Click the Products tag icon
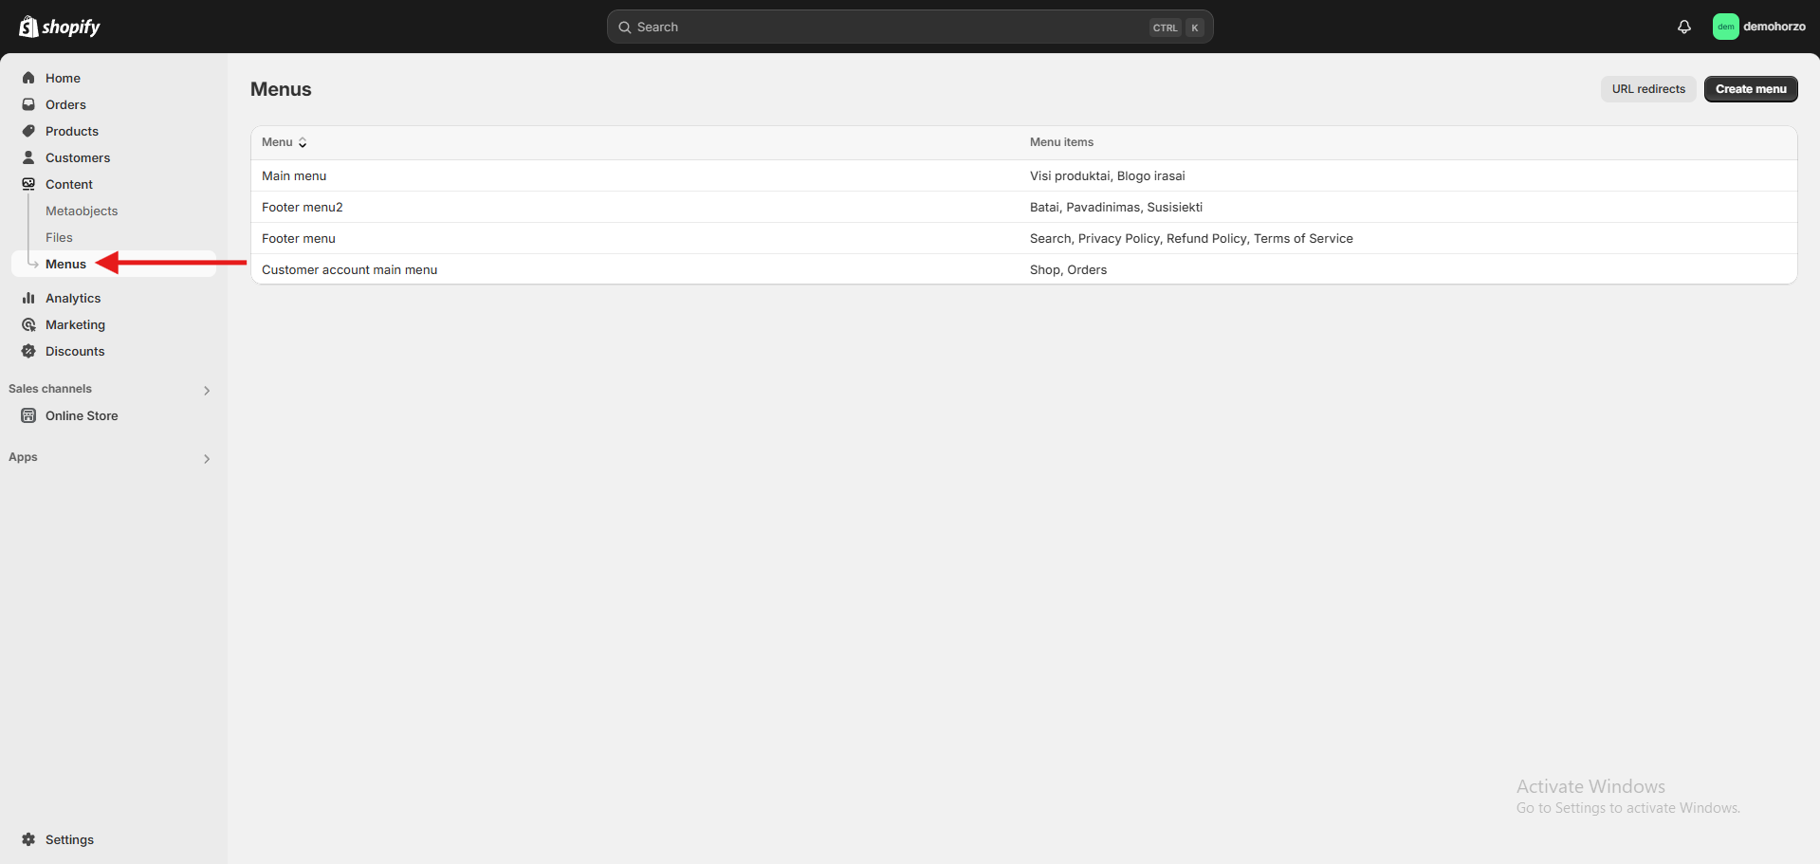 coord(28,131)
